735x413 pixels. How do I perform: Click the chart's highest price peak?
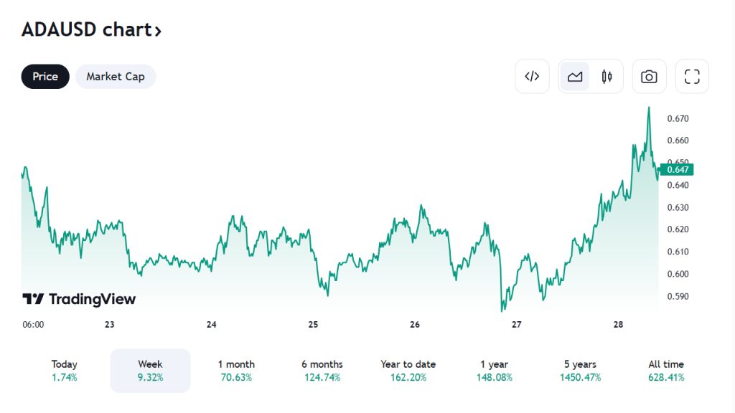649,108
